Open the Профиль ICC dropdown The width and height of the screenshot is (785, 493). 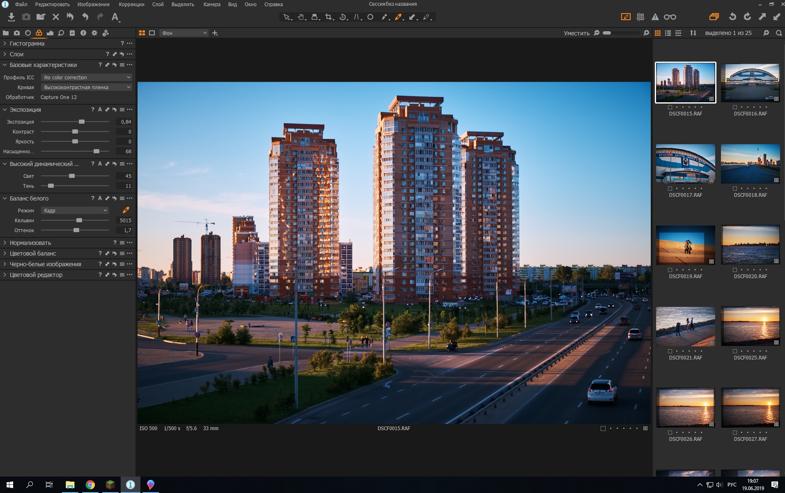pos(86,77)
